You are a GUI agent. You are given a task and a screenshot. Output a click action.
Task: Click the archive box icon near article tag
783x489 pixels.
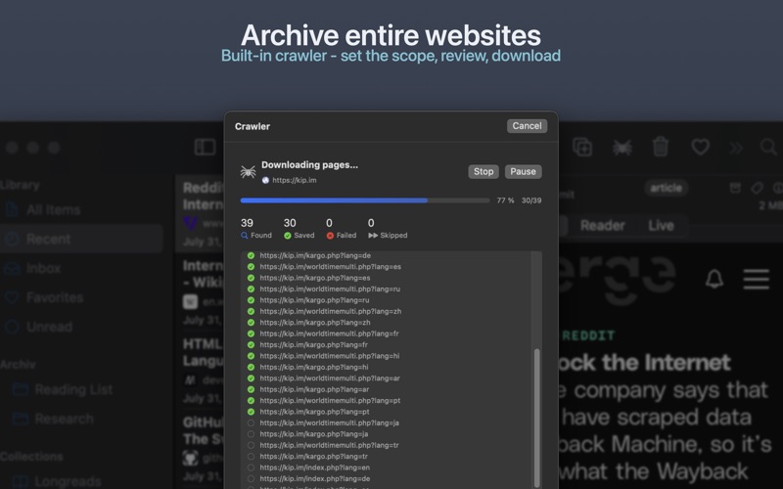click(735, 188)
